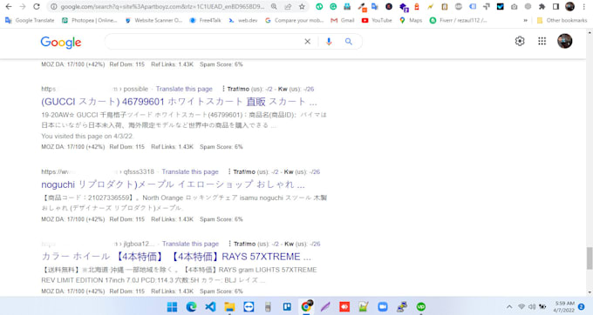Click the browser address bar URL

coord(162,7)
